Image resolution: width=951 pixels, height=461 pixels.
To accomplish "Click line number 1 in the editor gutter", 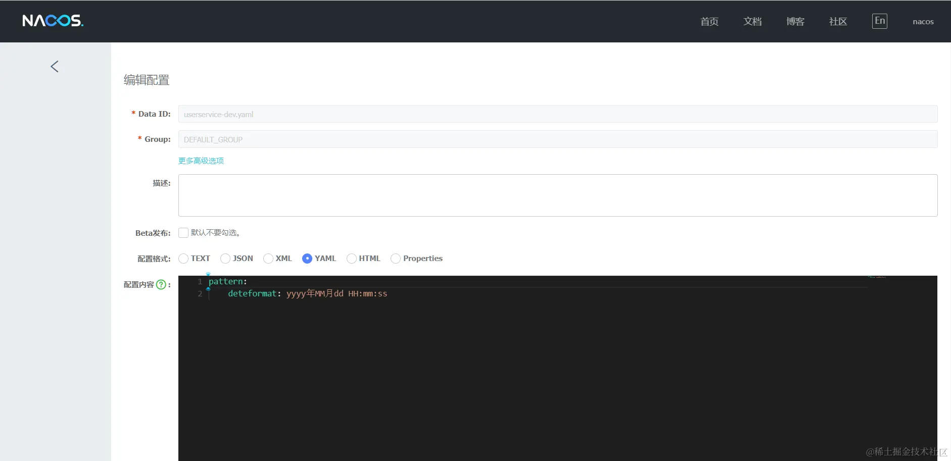I will (200, 282).
